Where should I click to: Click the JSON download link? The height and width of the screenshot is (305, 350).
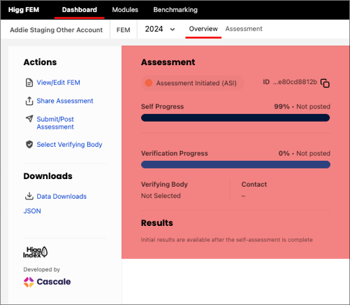pos(32,211)
